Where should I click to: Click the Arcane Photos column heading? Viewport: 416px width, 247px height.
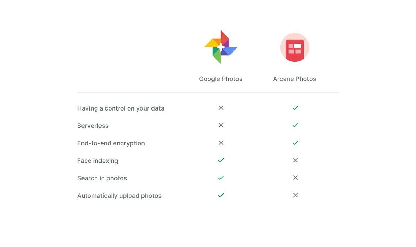(x=294, y=79)
